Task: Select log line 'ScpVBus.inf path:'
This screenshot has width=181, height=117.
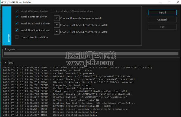Action: [x=65, y=97]
